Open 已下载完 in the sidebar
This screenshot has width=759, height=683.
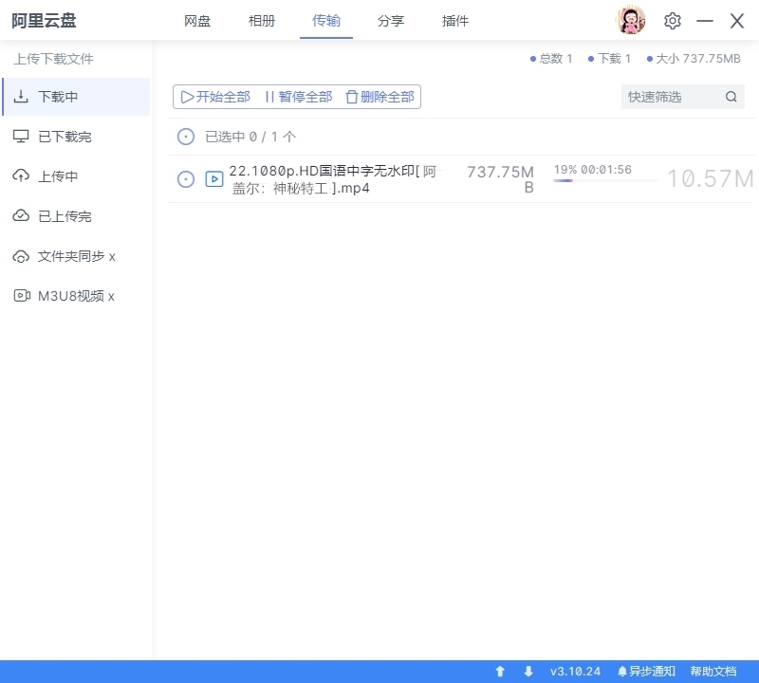click(x=65, y=137)
